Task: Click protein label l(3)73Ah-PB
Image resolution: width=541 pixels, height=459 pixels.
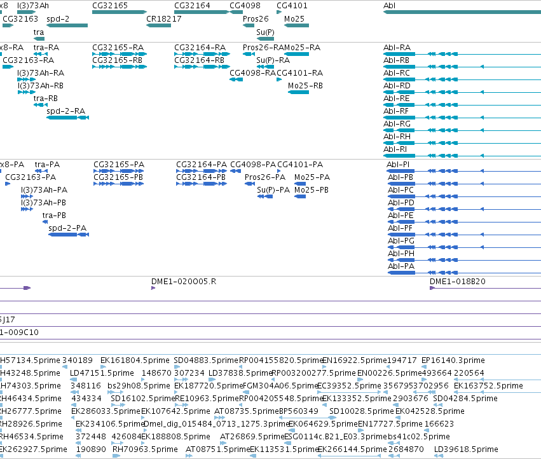Action: click(x=43, y=203)
